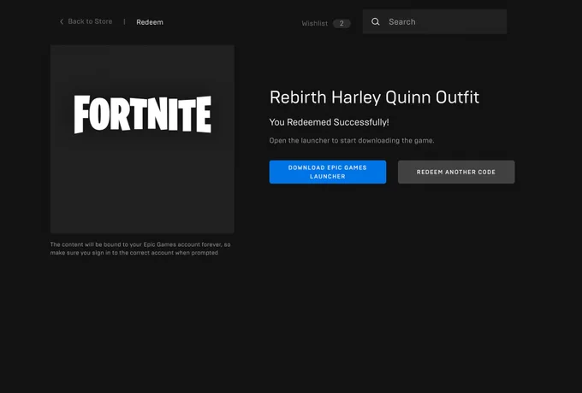Viewport: 582px width, 393px height.
Task: Click the account binding notice text
Action: pyautogui.click(x=140, y=249)
